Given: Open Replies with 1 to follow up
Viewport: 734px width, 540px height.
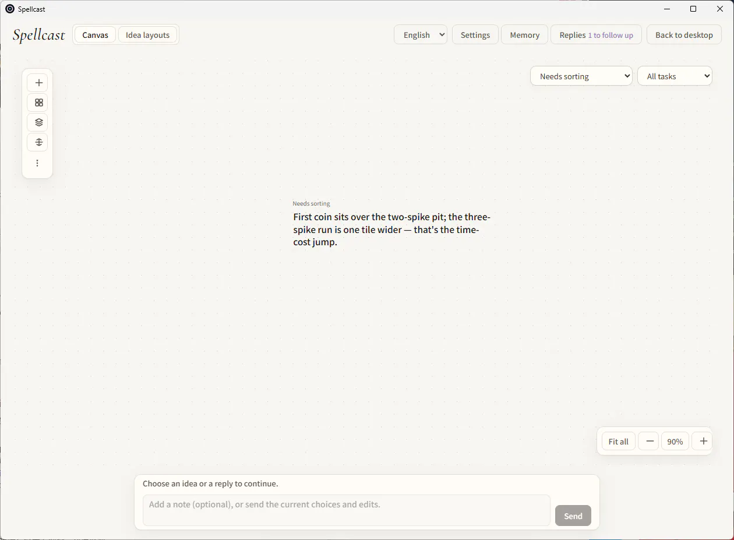Looking at the screenshot, I should 596,35.
